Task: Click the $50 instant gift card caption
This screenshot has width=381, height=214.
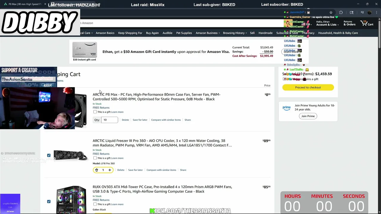Action: pyautogui.click(x=85, y=60)
